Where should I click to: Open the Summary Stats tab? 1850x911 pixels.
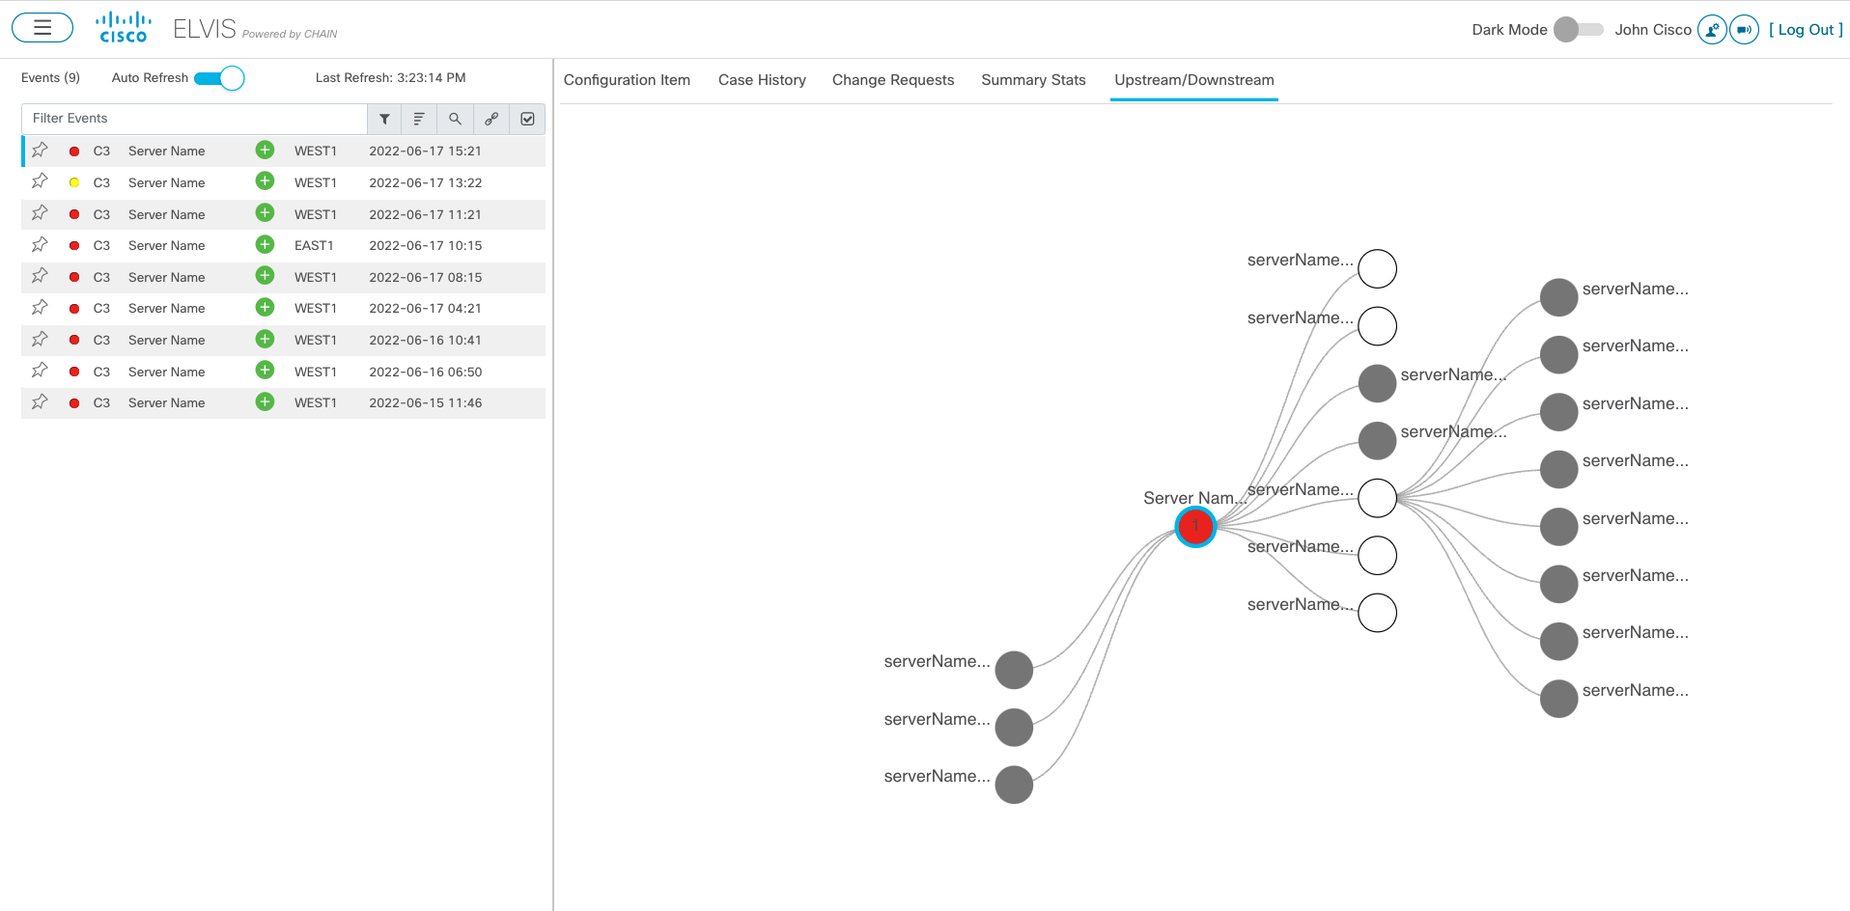coord(1033,80)
